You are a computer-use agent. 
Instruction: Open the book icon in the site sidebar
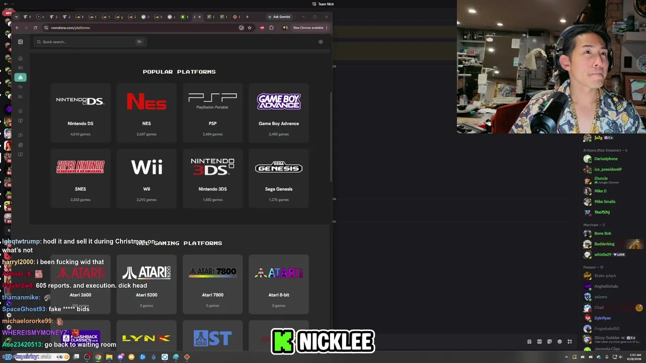coord(20,154)
